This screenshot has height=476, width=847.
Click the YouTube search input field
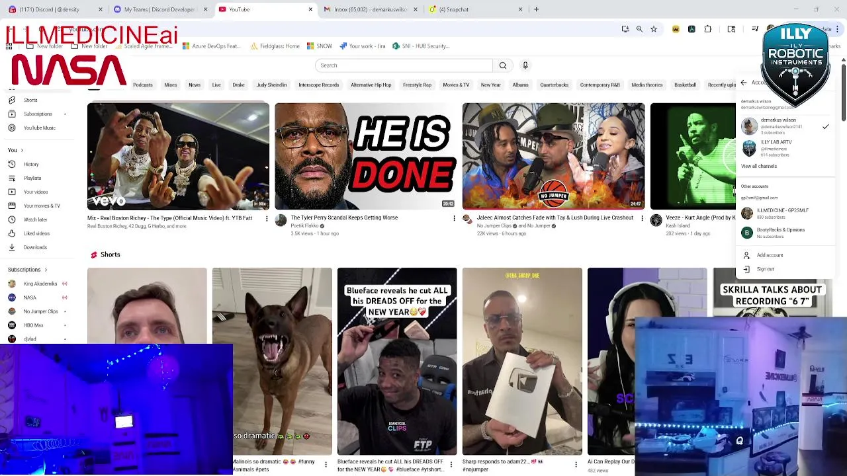click(404, 65)
